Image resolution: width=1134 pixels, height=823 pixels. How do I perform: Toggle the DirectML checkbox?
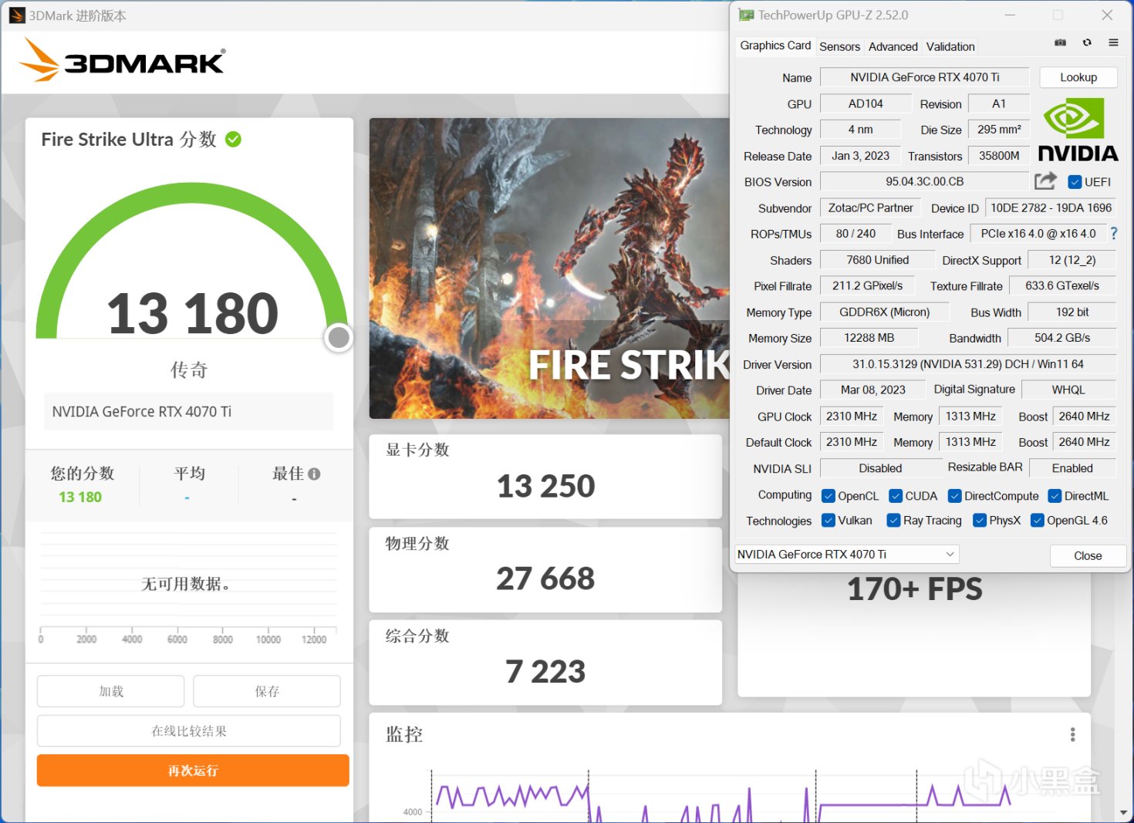pyautogui.click(x=1055, y=496)
